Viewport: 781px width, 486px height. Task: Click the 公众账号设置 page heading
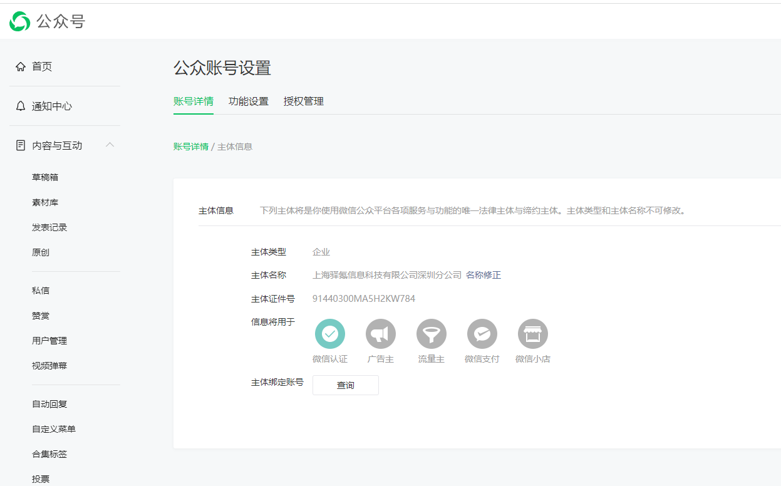point(222,68)
